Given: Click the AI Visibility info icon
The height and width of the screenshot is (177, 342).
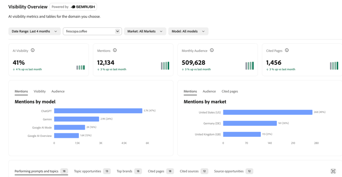Looking at the screenshot, I should coord(32,50).
